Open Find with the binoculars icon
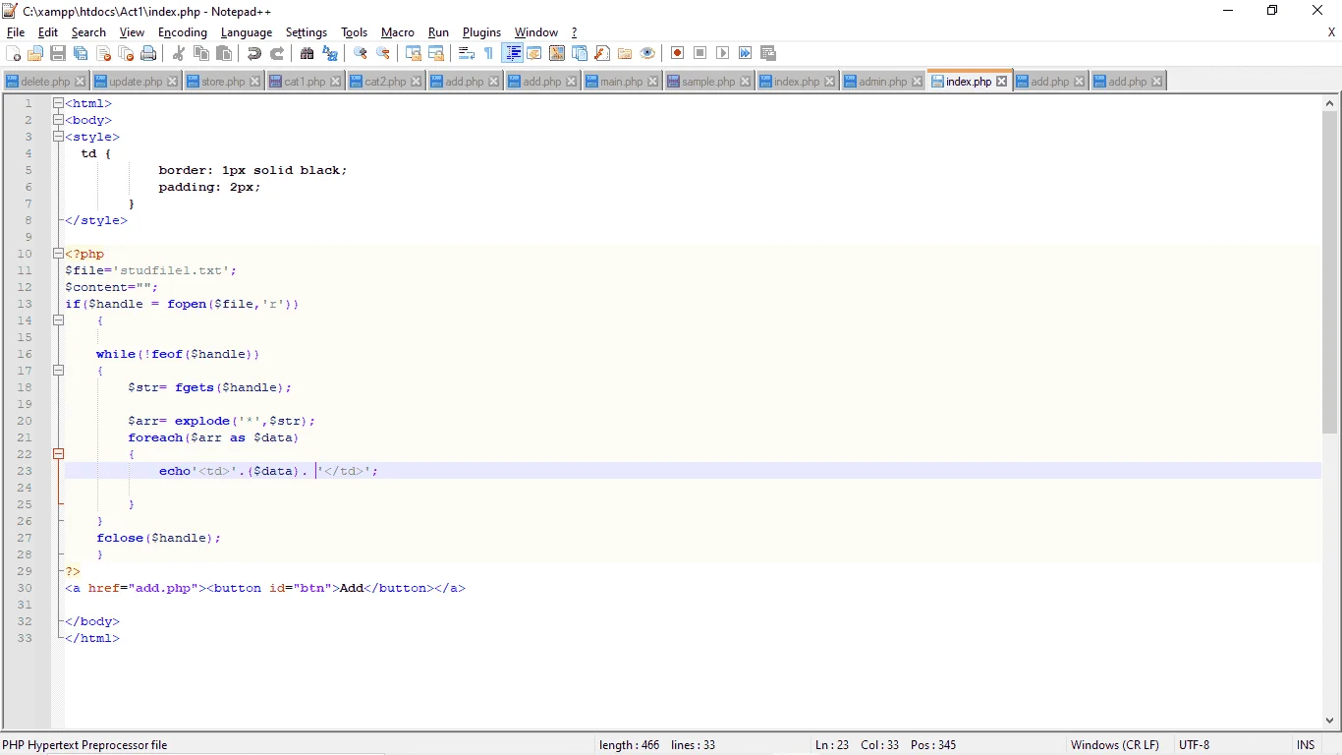This screenshot has width=1342, height=755. click(308, 53)
